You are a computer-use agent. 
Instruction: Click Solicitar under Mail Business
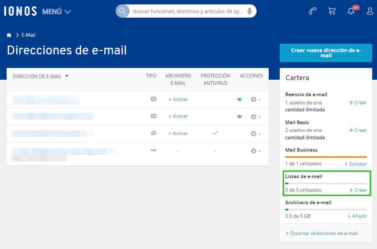(356, 164)
